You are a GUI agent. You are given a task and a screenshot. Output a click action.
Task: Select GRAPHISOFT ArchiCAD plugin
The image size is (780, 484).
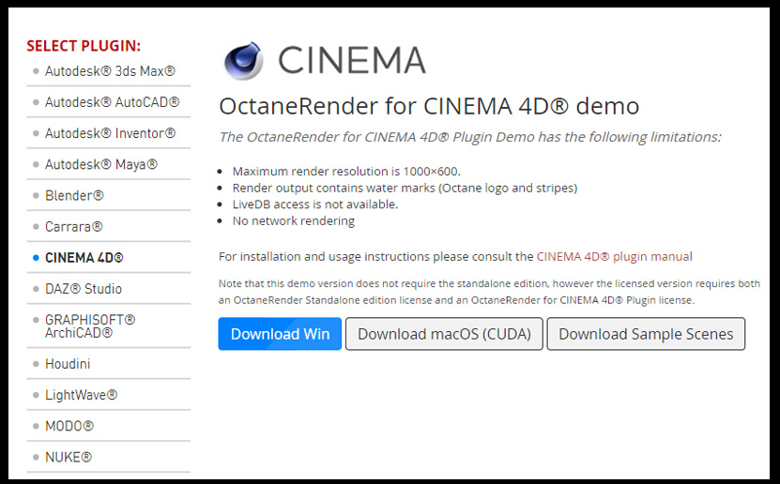(90, 326)
